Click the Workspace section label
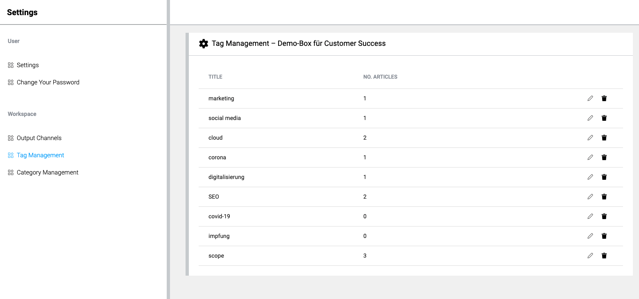This screenshot has height=299, width=639. 22,114
